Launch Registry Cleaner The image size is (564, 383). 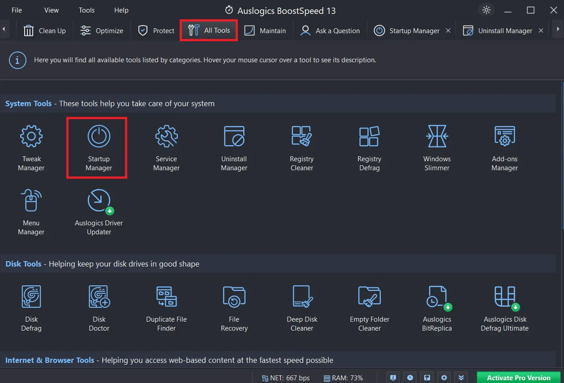point(301,148)
